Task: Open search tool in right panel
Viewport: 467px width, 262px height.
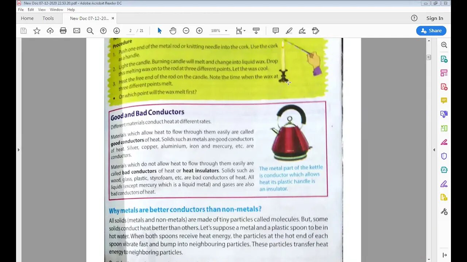Action: [x=444, y=45]
